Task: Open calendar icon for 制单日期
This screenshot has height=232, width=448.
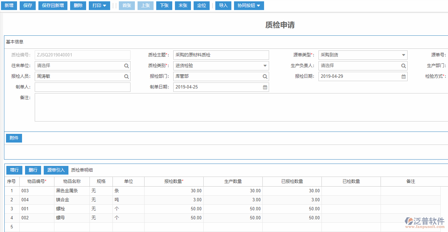Action: click(265, 87)
